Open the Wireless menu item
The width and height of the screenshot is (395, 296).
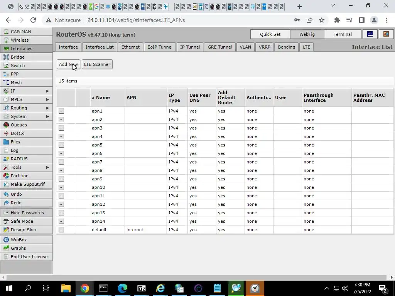[x=26, y=40]
